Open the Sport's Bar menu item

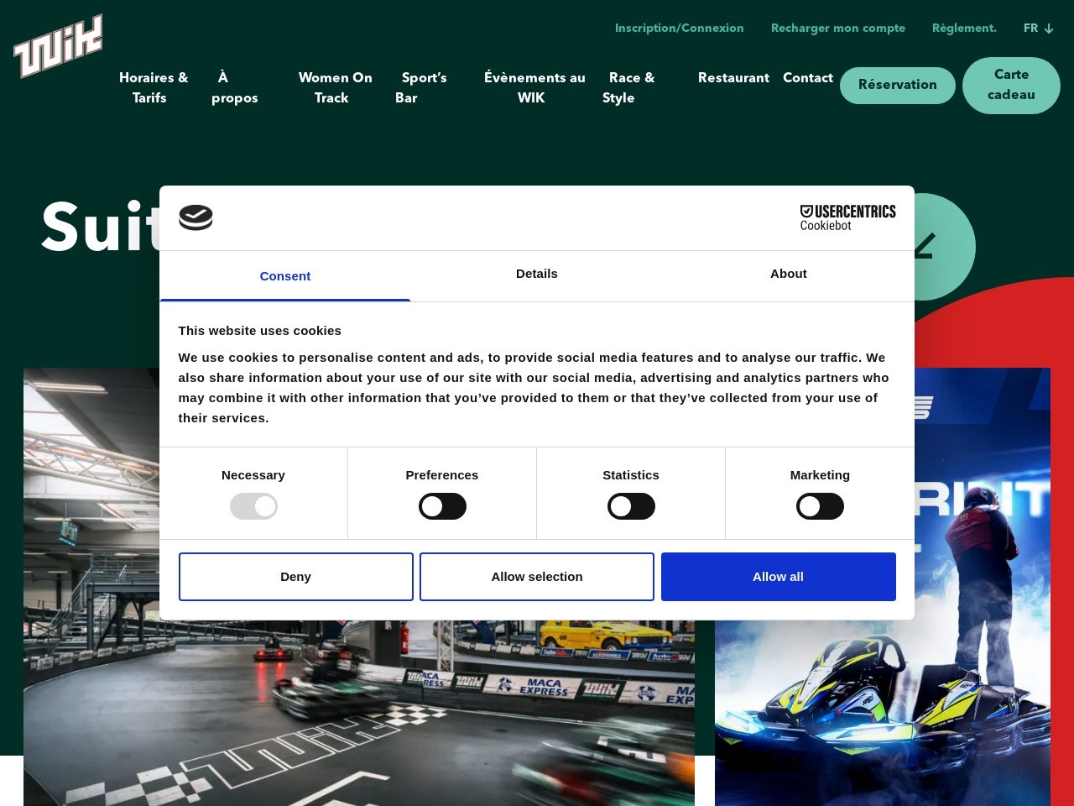420,87
